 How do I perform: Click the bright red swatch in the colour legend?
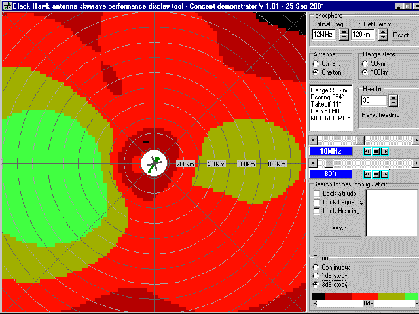coord(365,296)
